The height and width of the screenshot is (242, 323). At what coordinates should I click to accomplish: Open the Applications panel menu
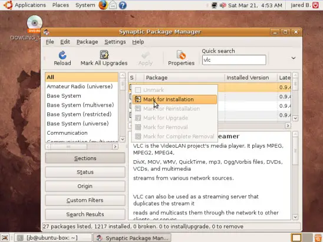[30, 5]
